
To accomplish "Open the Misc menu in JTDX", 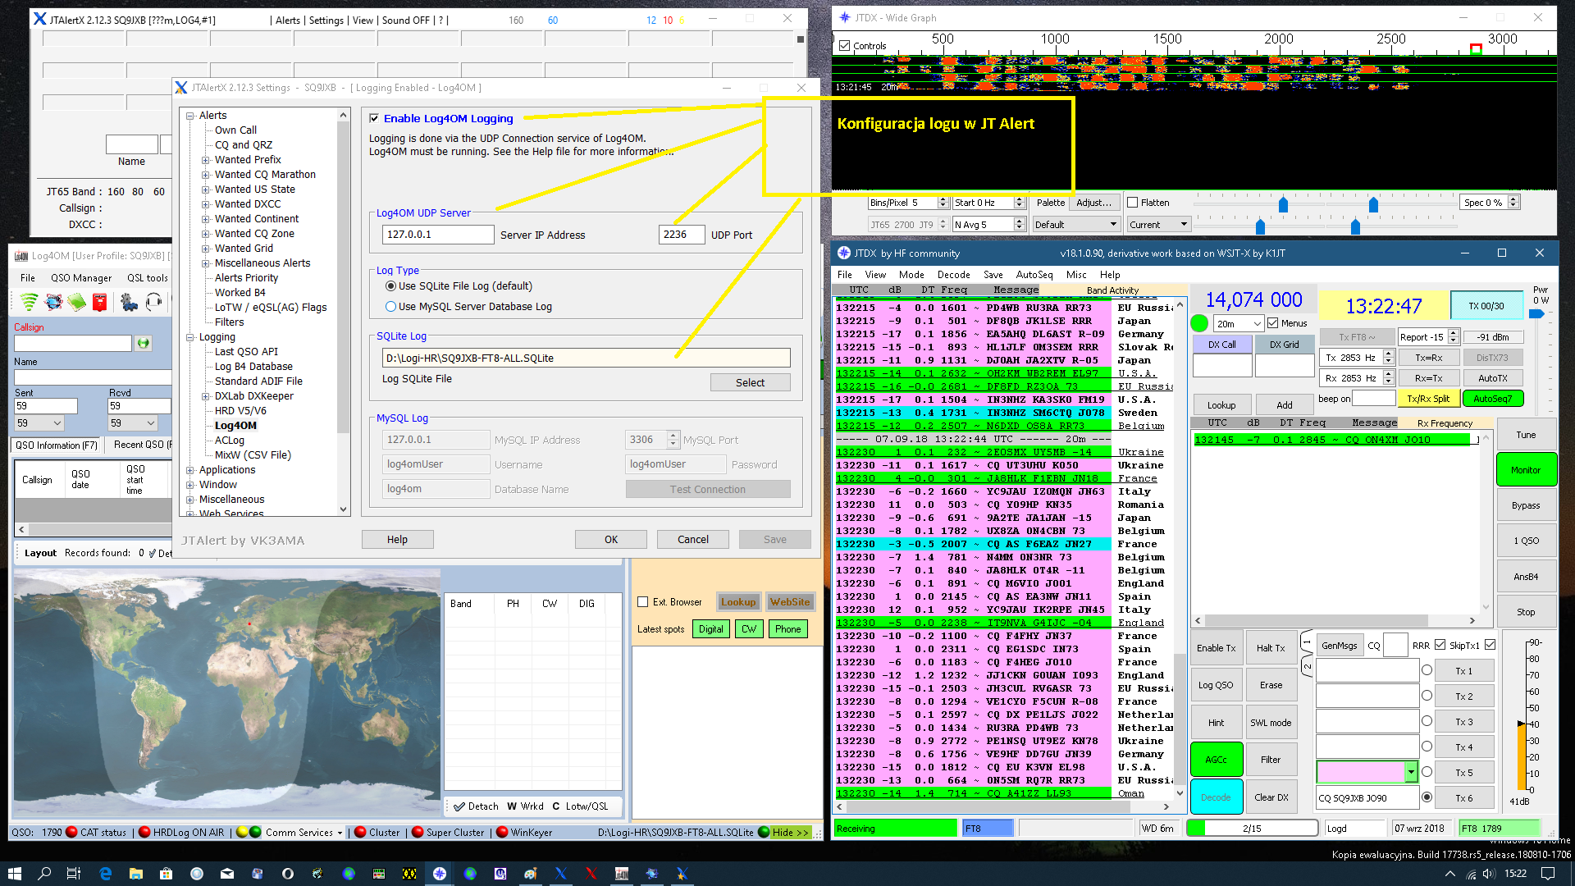I will tap(1076, 275).
